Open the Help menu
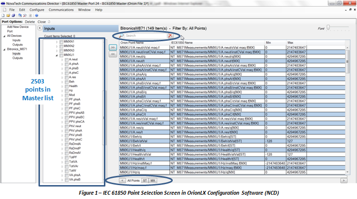This screenshot has width=357, height=199. (99, 10)
